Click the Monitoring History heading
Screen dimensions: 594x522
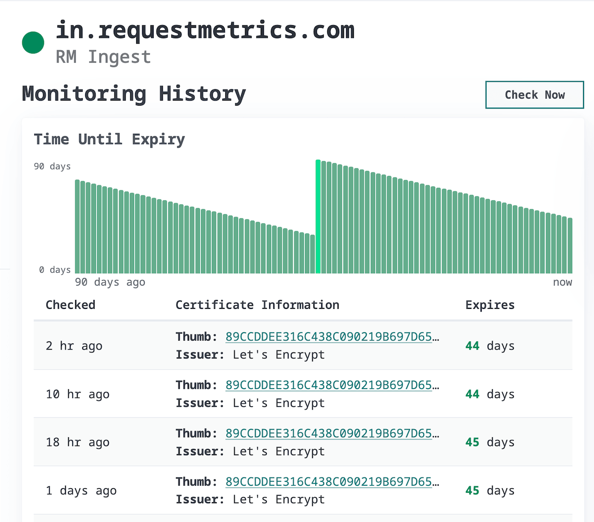(134, 94)
